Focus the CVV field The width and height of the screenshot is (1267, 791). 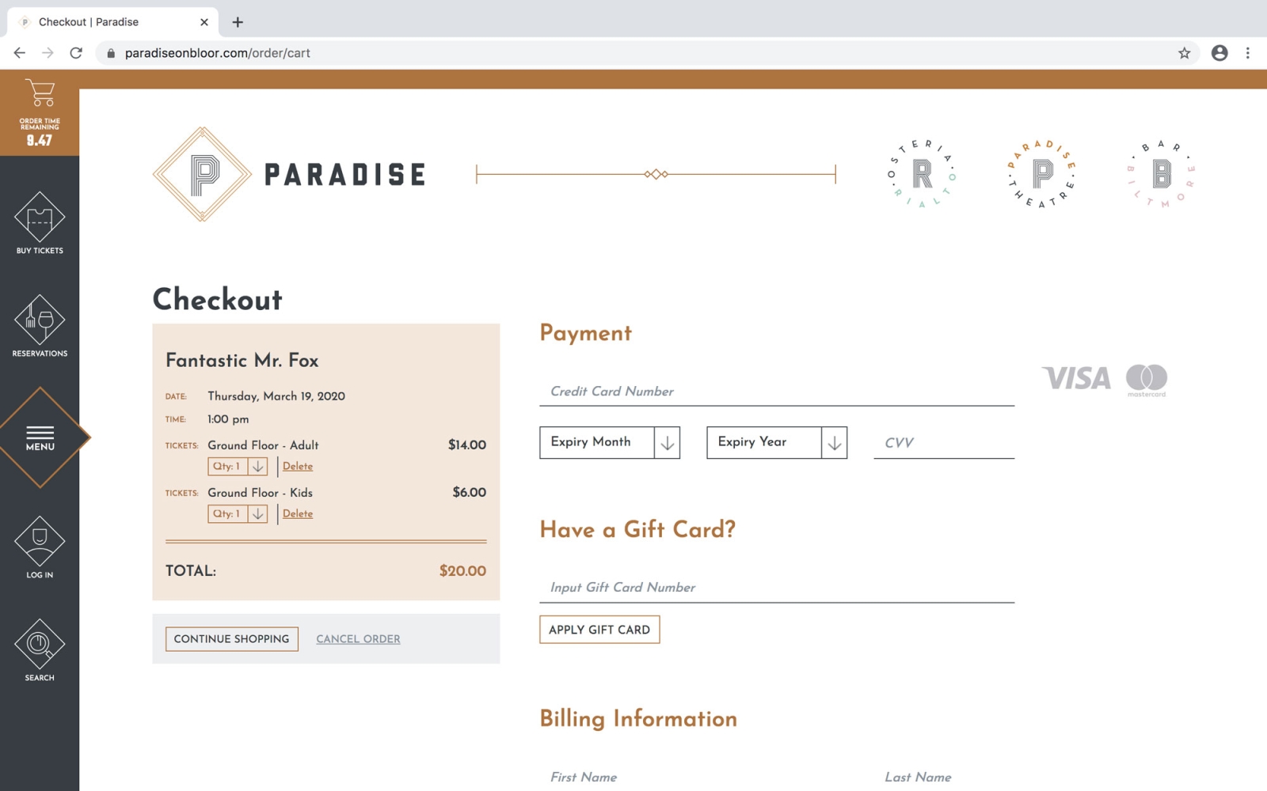tap(944, 443)
